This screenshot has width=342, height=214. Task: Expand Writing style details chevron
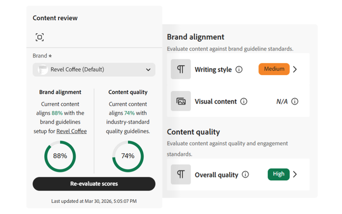coord(295,69)
